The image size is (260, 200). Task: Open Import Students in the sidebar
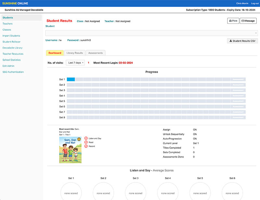[x=11, y=36]
